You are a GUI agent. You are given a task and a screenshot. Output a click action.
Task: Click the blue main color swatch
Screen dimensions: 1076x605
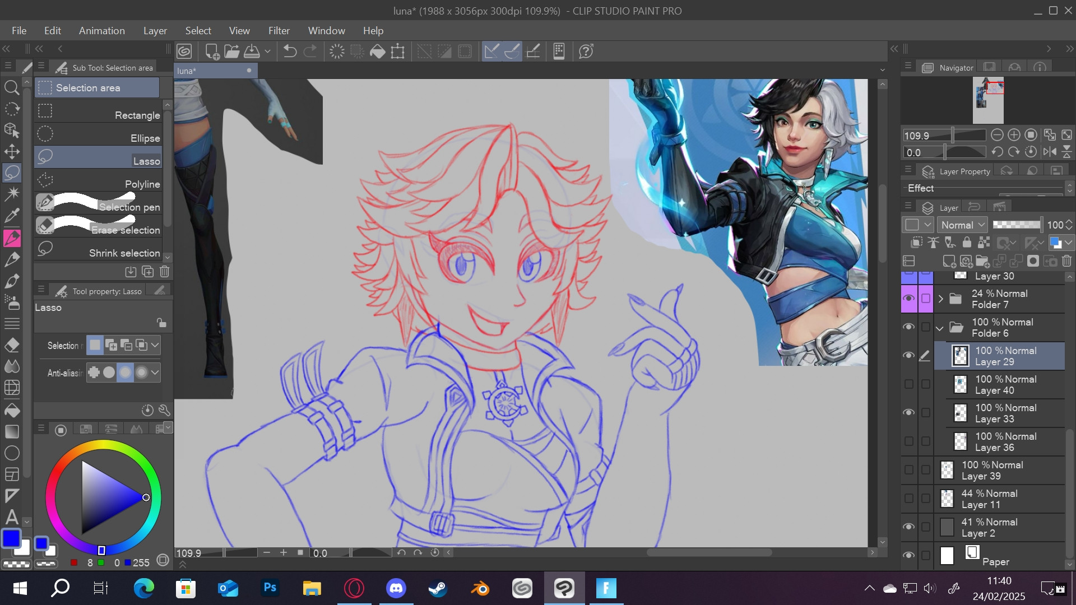coord(11,538)
